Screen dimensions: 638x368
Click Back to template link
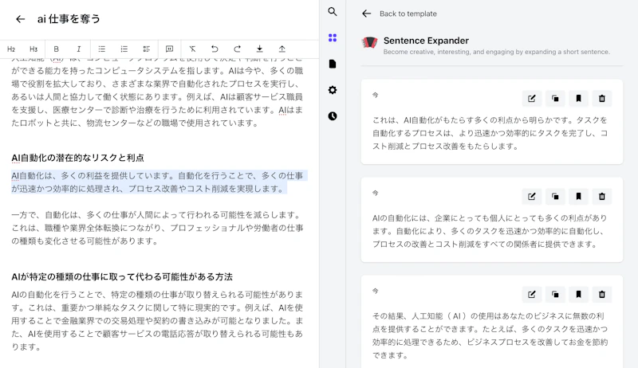[x=408, y=14]
